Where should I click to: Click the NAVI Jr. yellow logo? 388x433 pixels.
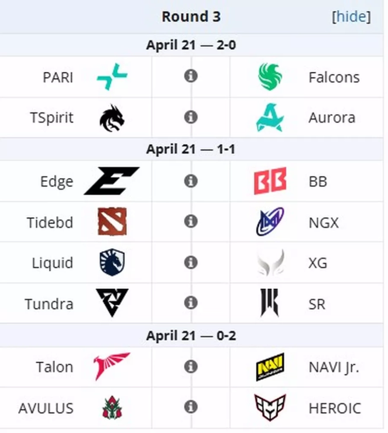(270, 367)
